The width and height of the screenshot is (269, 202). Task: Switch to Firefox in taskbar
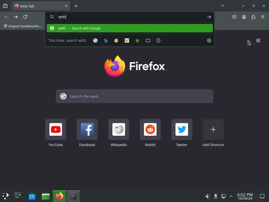tap(59, 196)
